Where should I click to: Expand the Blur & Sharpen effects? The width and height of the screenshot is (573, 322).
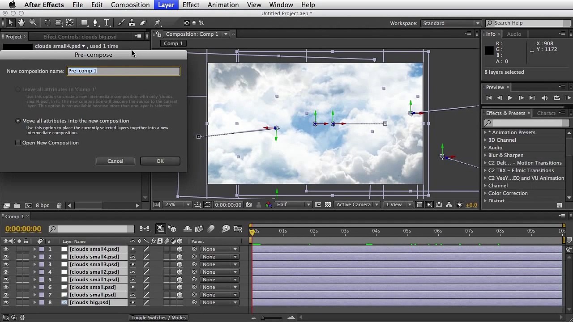(x=485, y=156)
